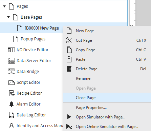Click the Data Bridge icon
The image size is (151, 131).
pyautogui.click(x=12, y=71)
